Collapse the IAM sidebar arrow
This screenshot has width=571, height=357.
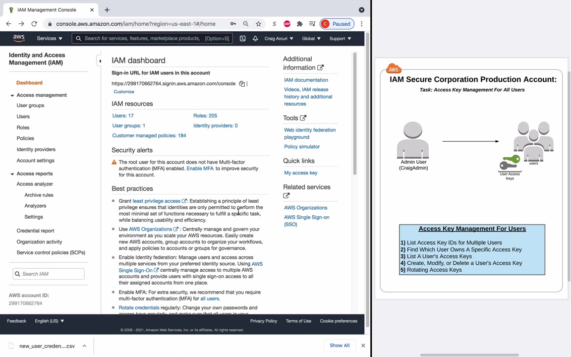pyautogui.click(x=100, y=61)
